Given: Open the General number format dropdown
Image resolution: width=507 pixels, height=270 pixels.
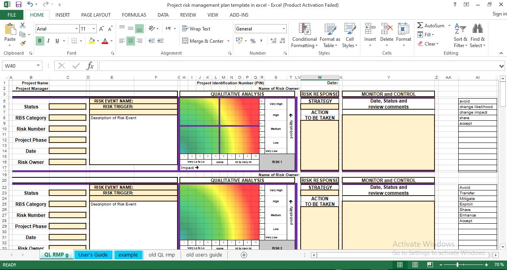Looking at the screenshot, I should click(284, 29).
